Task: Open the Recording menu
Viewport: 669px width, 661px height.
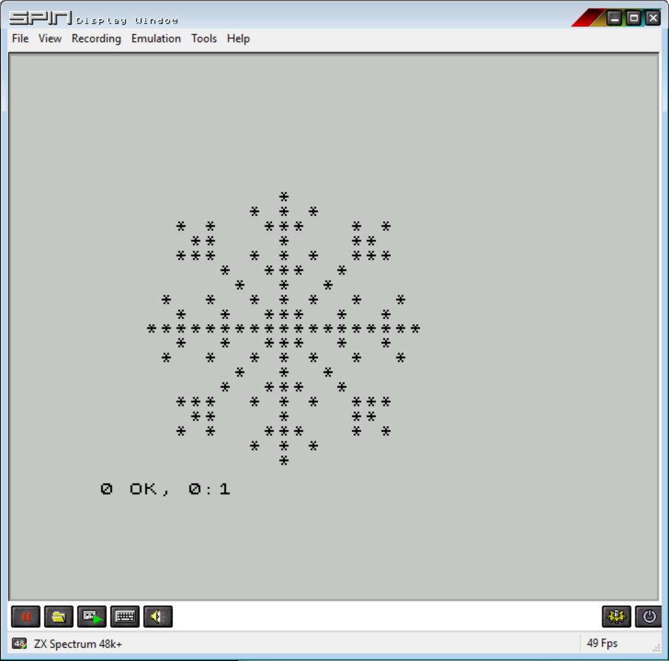Action: coord(96,39)
